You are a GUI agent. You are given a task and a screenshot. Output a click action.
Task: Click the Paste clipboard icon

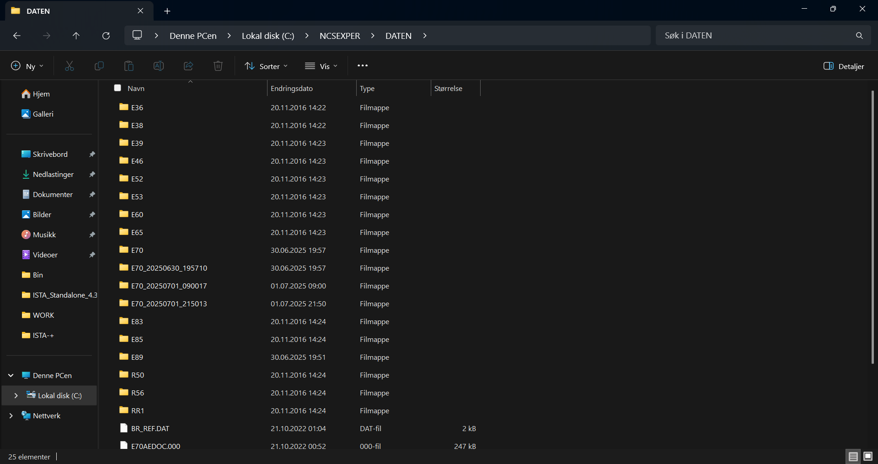129,66
